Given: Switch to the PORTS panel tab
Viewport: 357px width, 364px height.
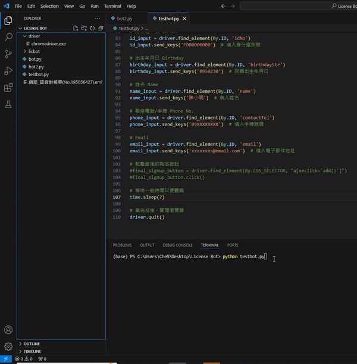Looking at the screenshot, I should [x=233, y=245].
